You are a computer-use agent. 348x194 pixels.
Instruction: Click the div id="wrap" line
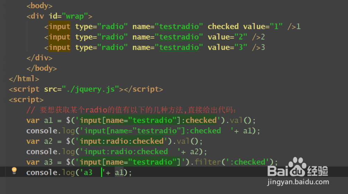(59, 16)
